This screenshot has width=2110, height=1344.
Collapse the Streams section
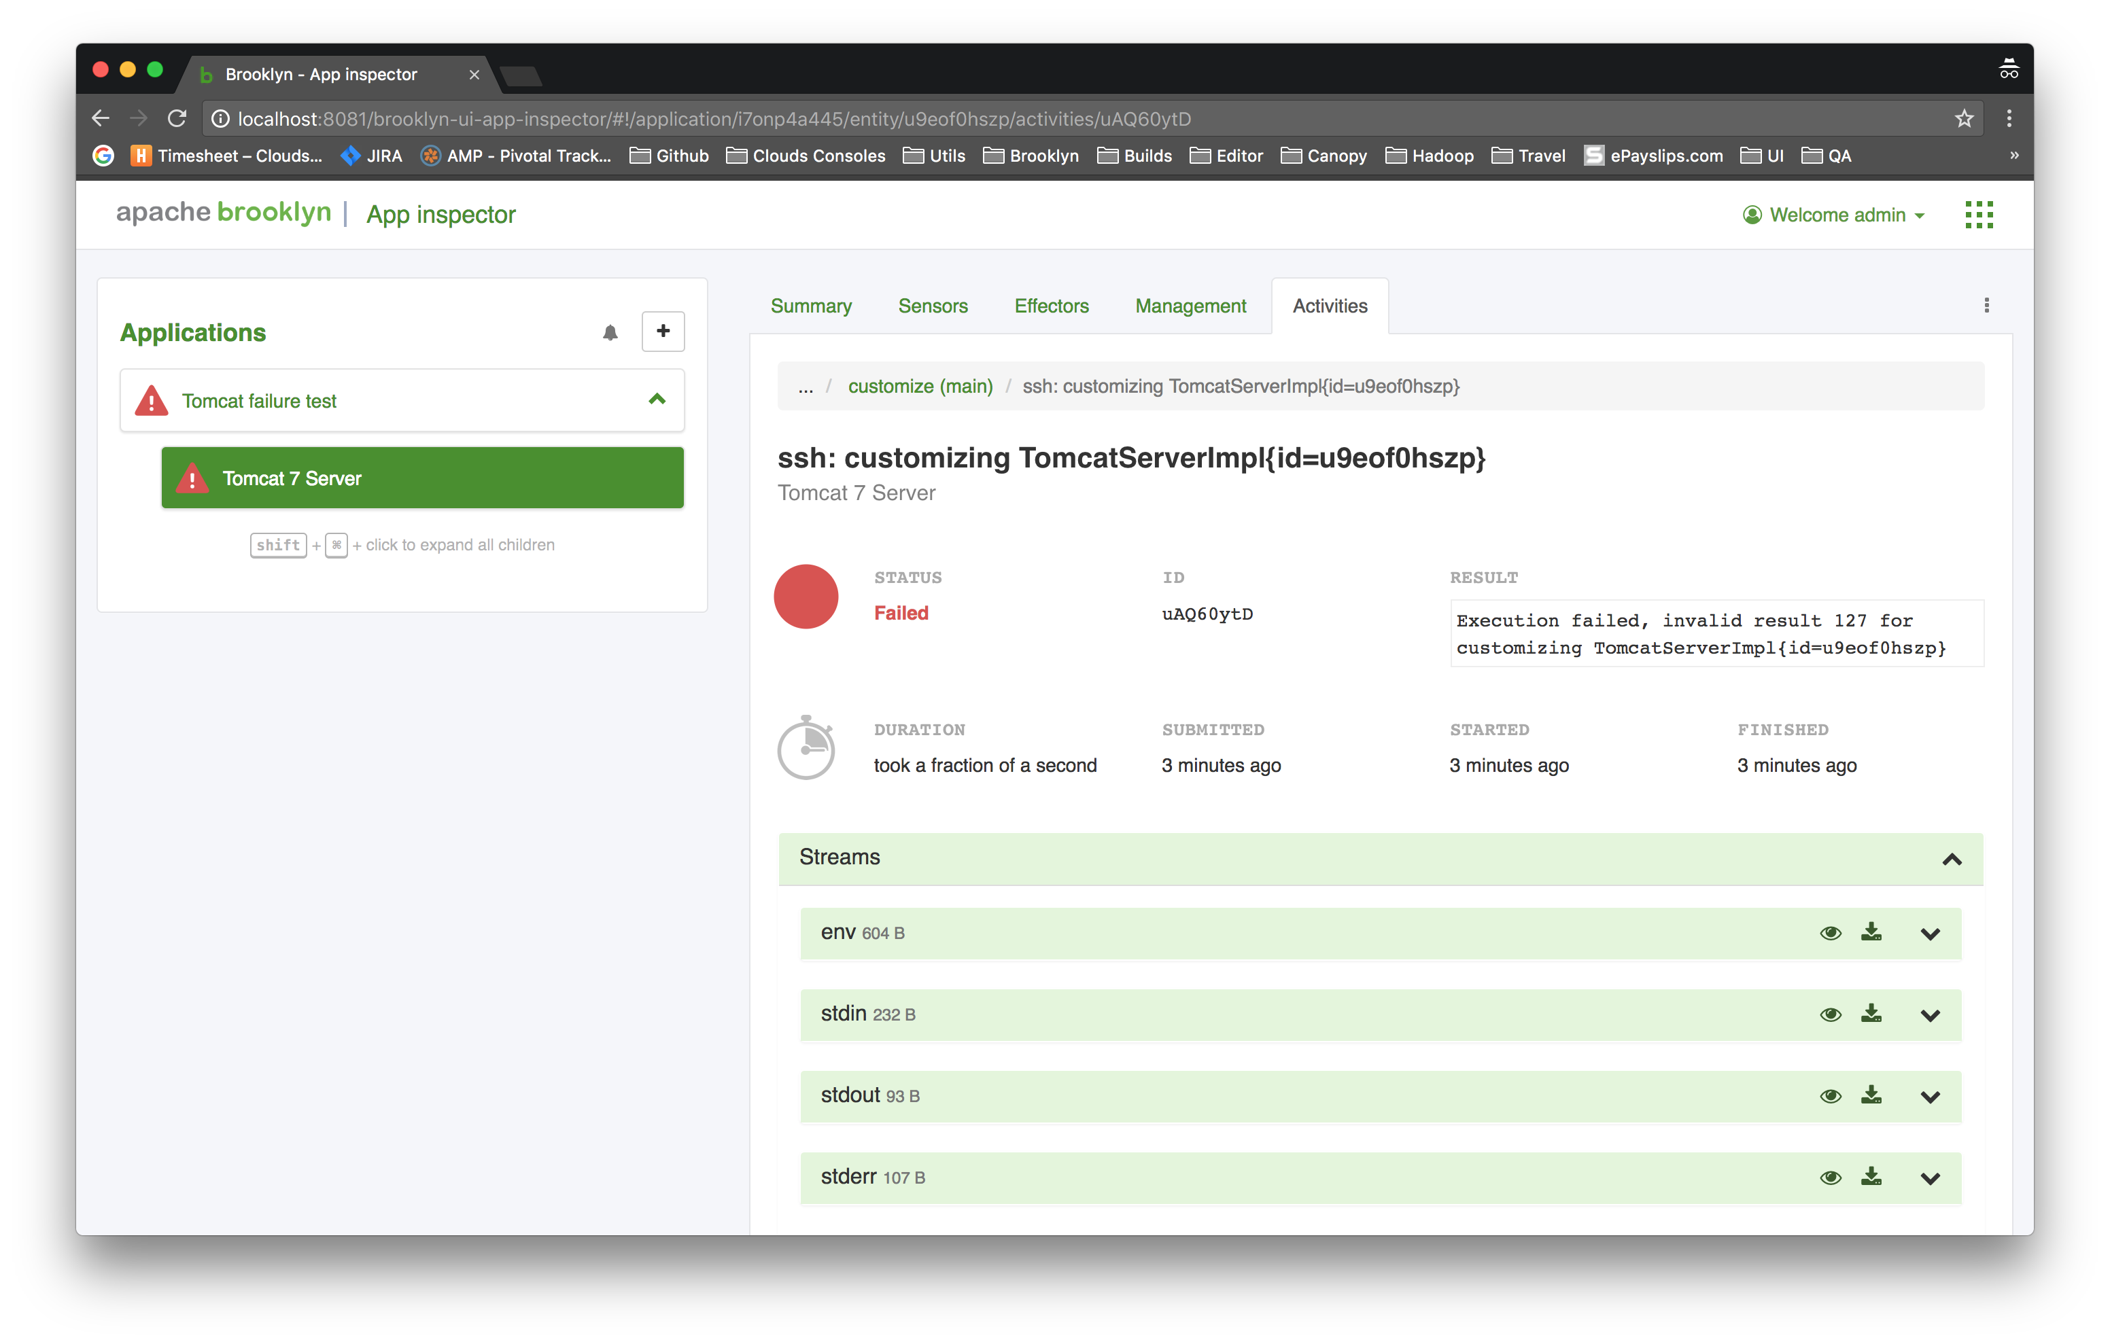click(x=1952, y=859)
